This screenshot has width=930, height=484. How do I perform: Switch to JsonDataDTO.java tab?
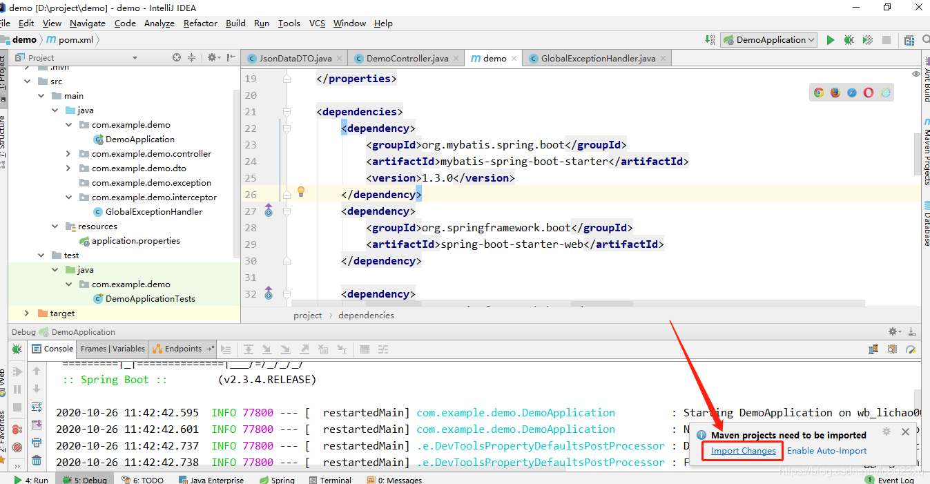294,59
